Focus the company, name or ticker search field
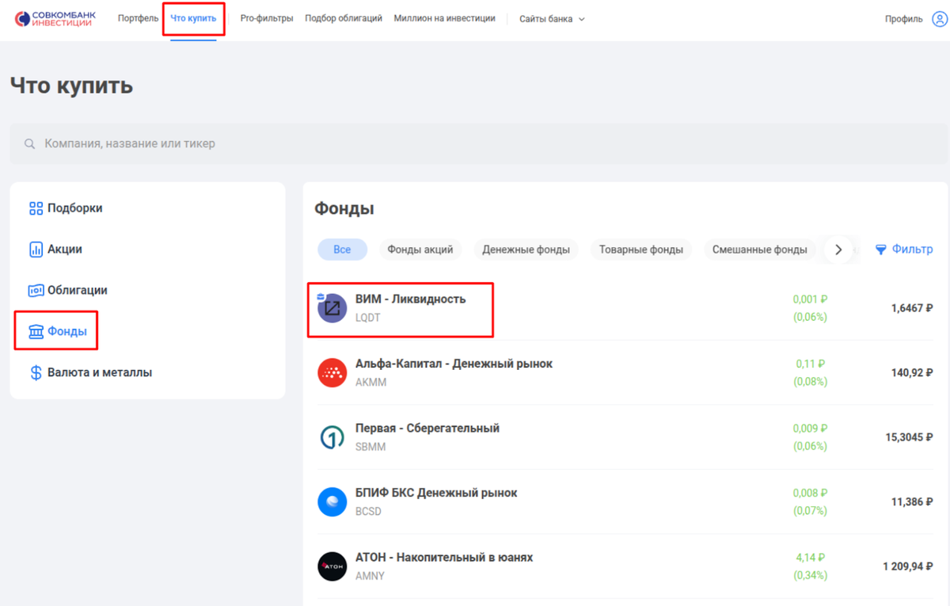Image resolution: width=950 pixels, height=606 pixels. pyautogui.click(x=479, y=143)
